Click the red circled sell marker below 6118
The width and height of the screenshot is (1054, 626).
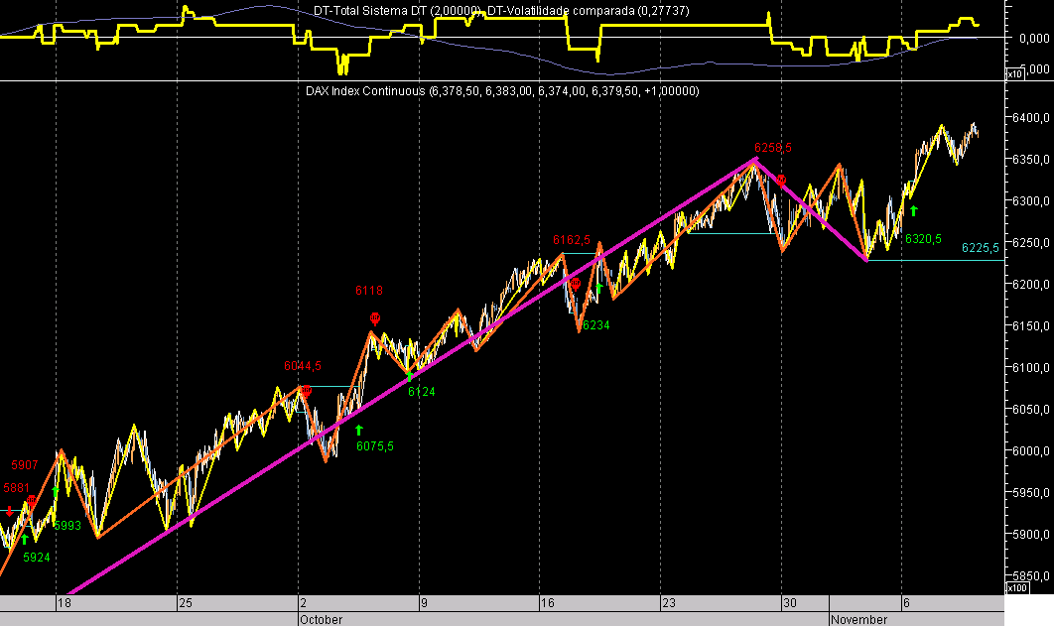375,317
